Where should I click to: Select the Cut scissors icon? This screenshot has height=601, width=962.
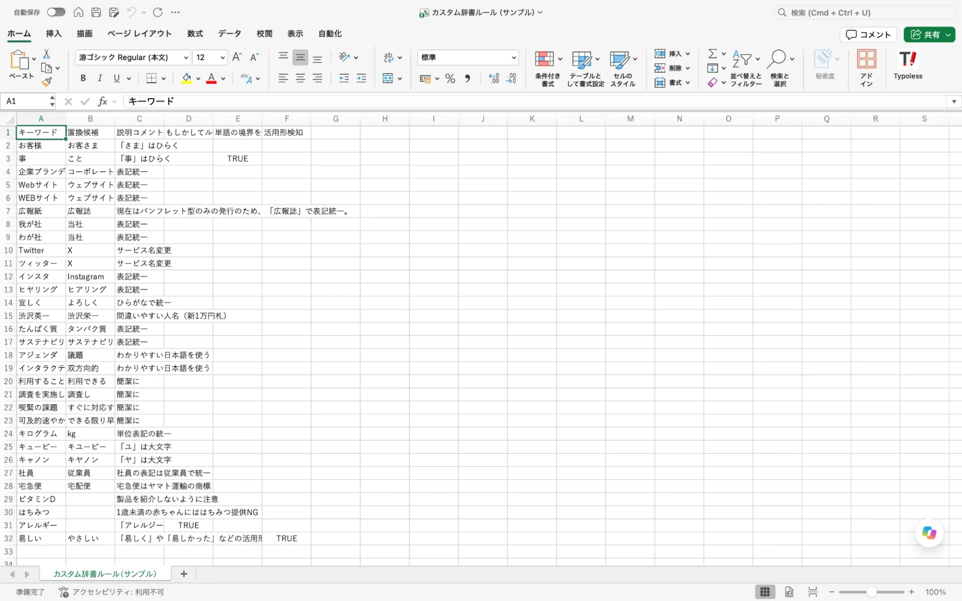coord(47,54)
